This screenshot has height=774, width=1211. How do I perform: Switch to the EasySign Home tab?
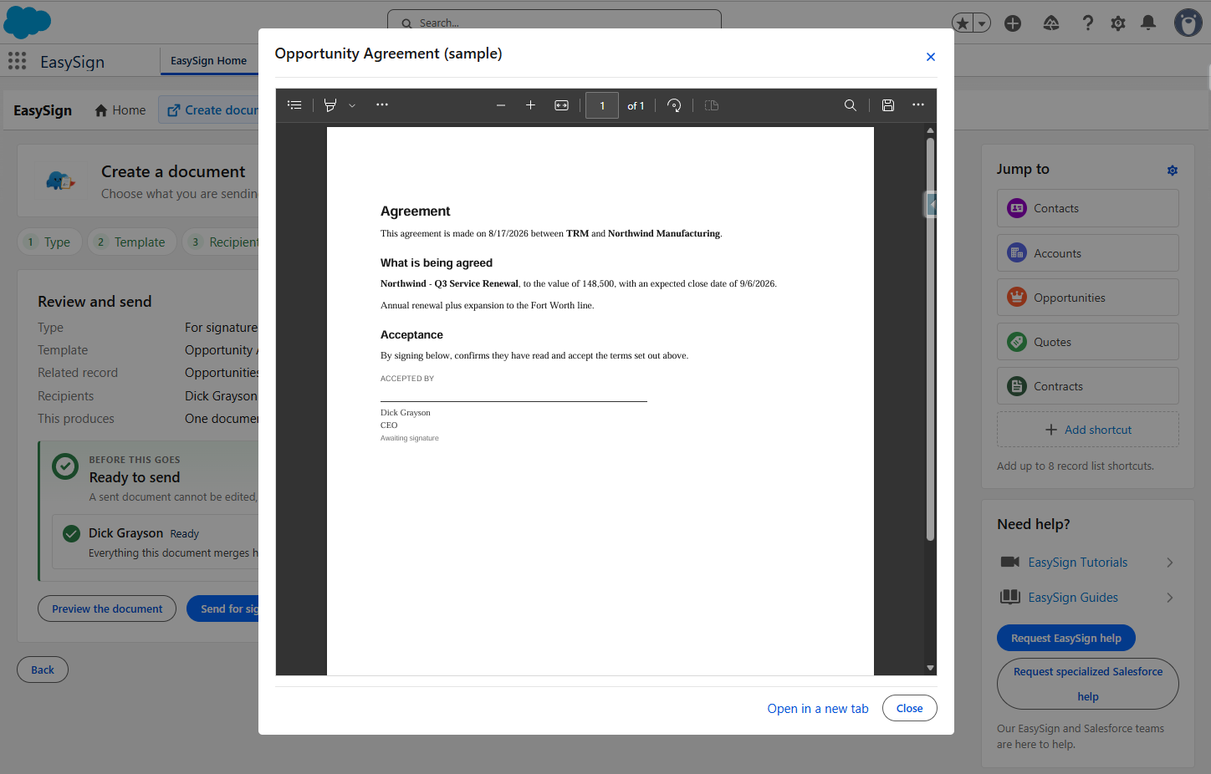209,60
